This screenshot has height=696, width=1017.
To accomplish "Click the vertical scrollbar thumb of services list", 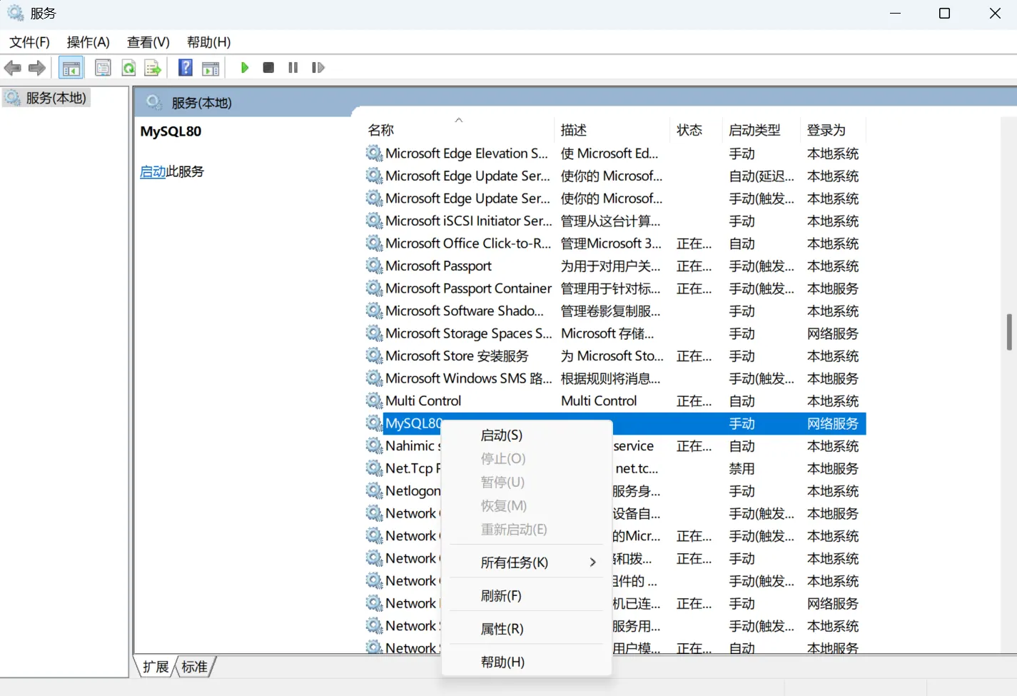I will (1008, 332).
